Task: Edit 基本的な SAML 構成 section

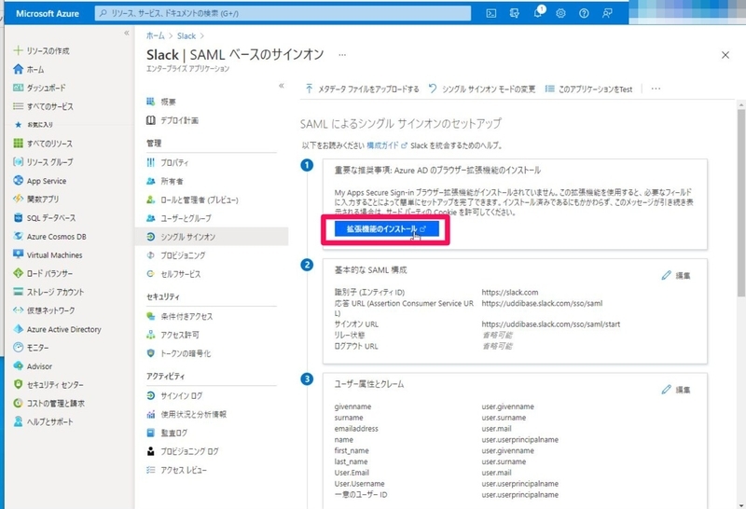Action: click(x=675, y=275)
